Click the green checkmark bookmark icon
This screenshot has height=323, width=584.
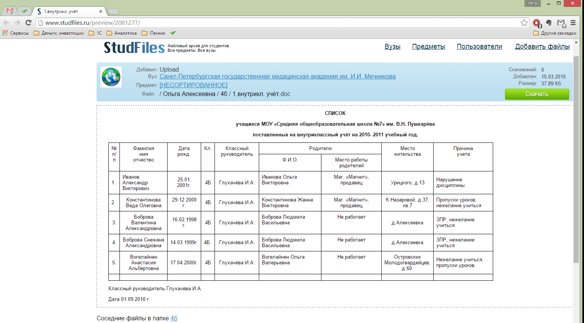173,33
